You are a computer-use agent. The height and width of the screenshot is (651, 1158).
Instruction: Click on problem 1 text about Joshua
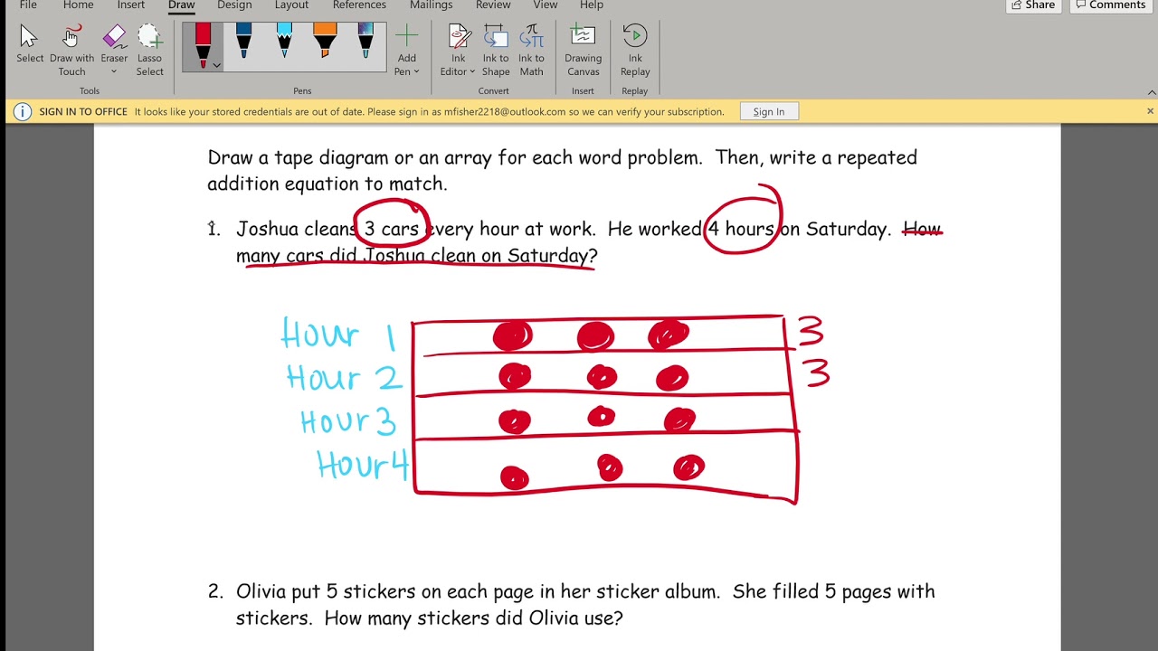point(588,242)
